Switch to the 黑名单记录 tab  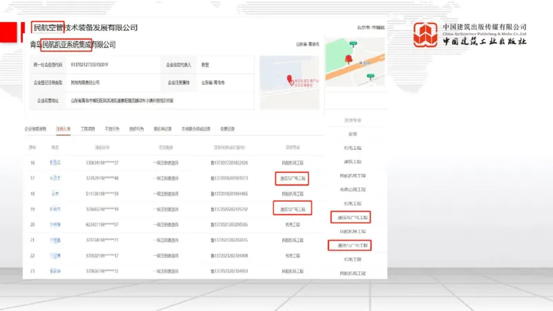(x=162, y=129)
